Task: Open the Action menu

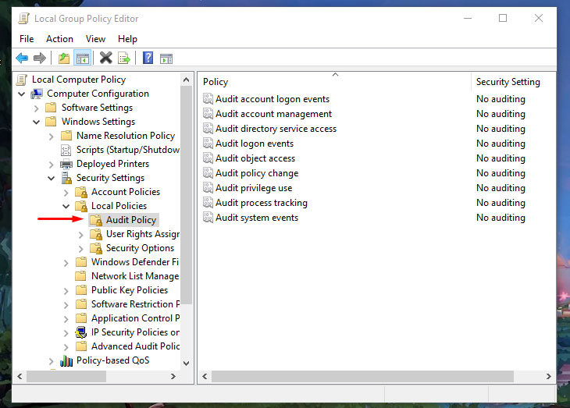Action: click(59, 39)
